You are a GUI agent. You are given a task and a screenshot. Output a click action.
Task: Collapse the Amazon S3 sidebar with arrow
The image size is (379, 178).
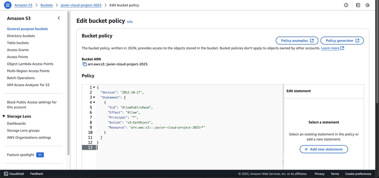pos(59,18)
